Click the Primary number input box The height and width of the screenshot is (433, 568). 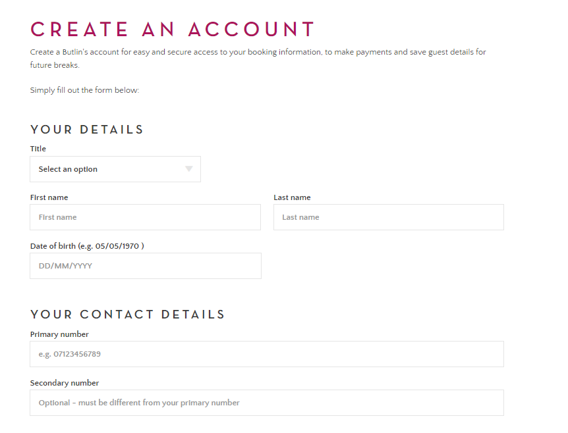point(266,353)
